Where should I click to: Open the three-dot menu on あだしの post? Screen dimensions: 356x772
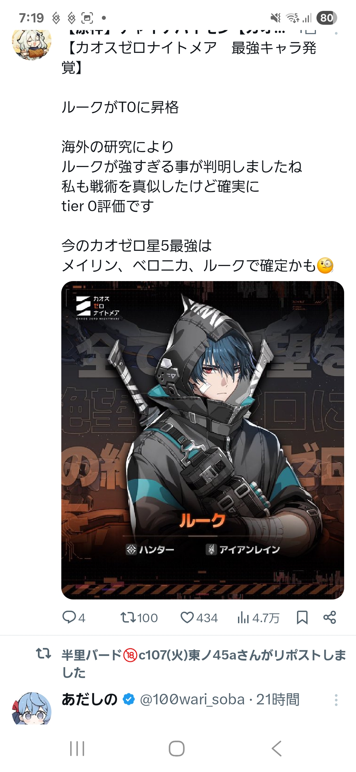pos(336,700)
